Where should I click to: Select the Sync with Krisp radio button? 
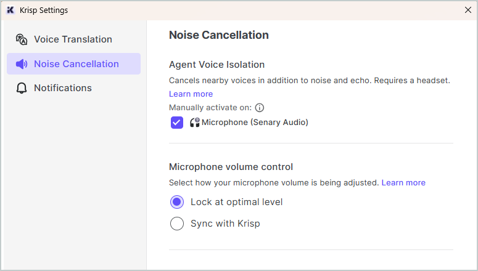click(x=177, y=224)
